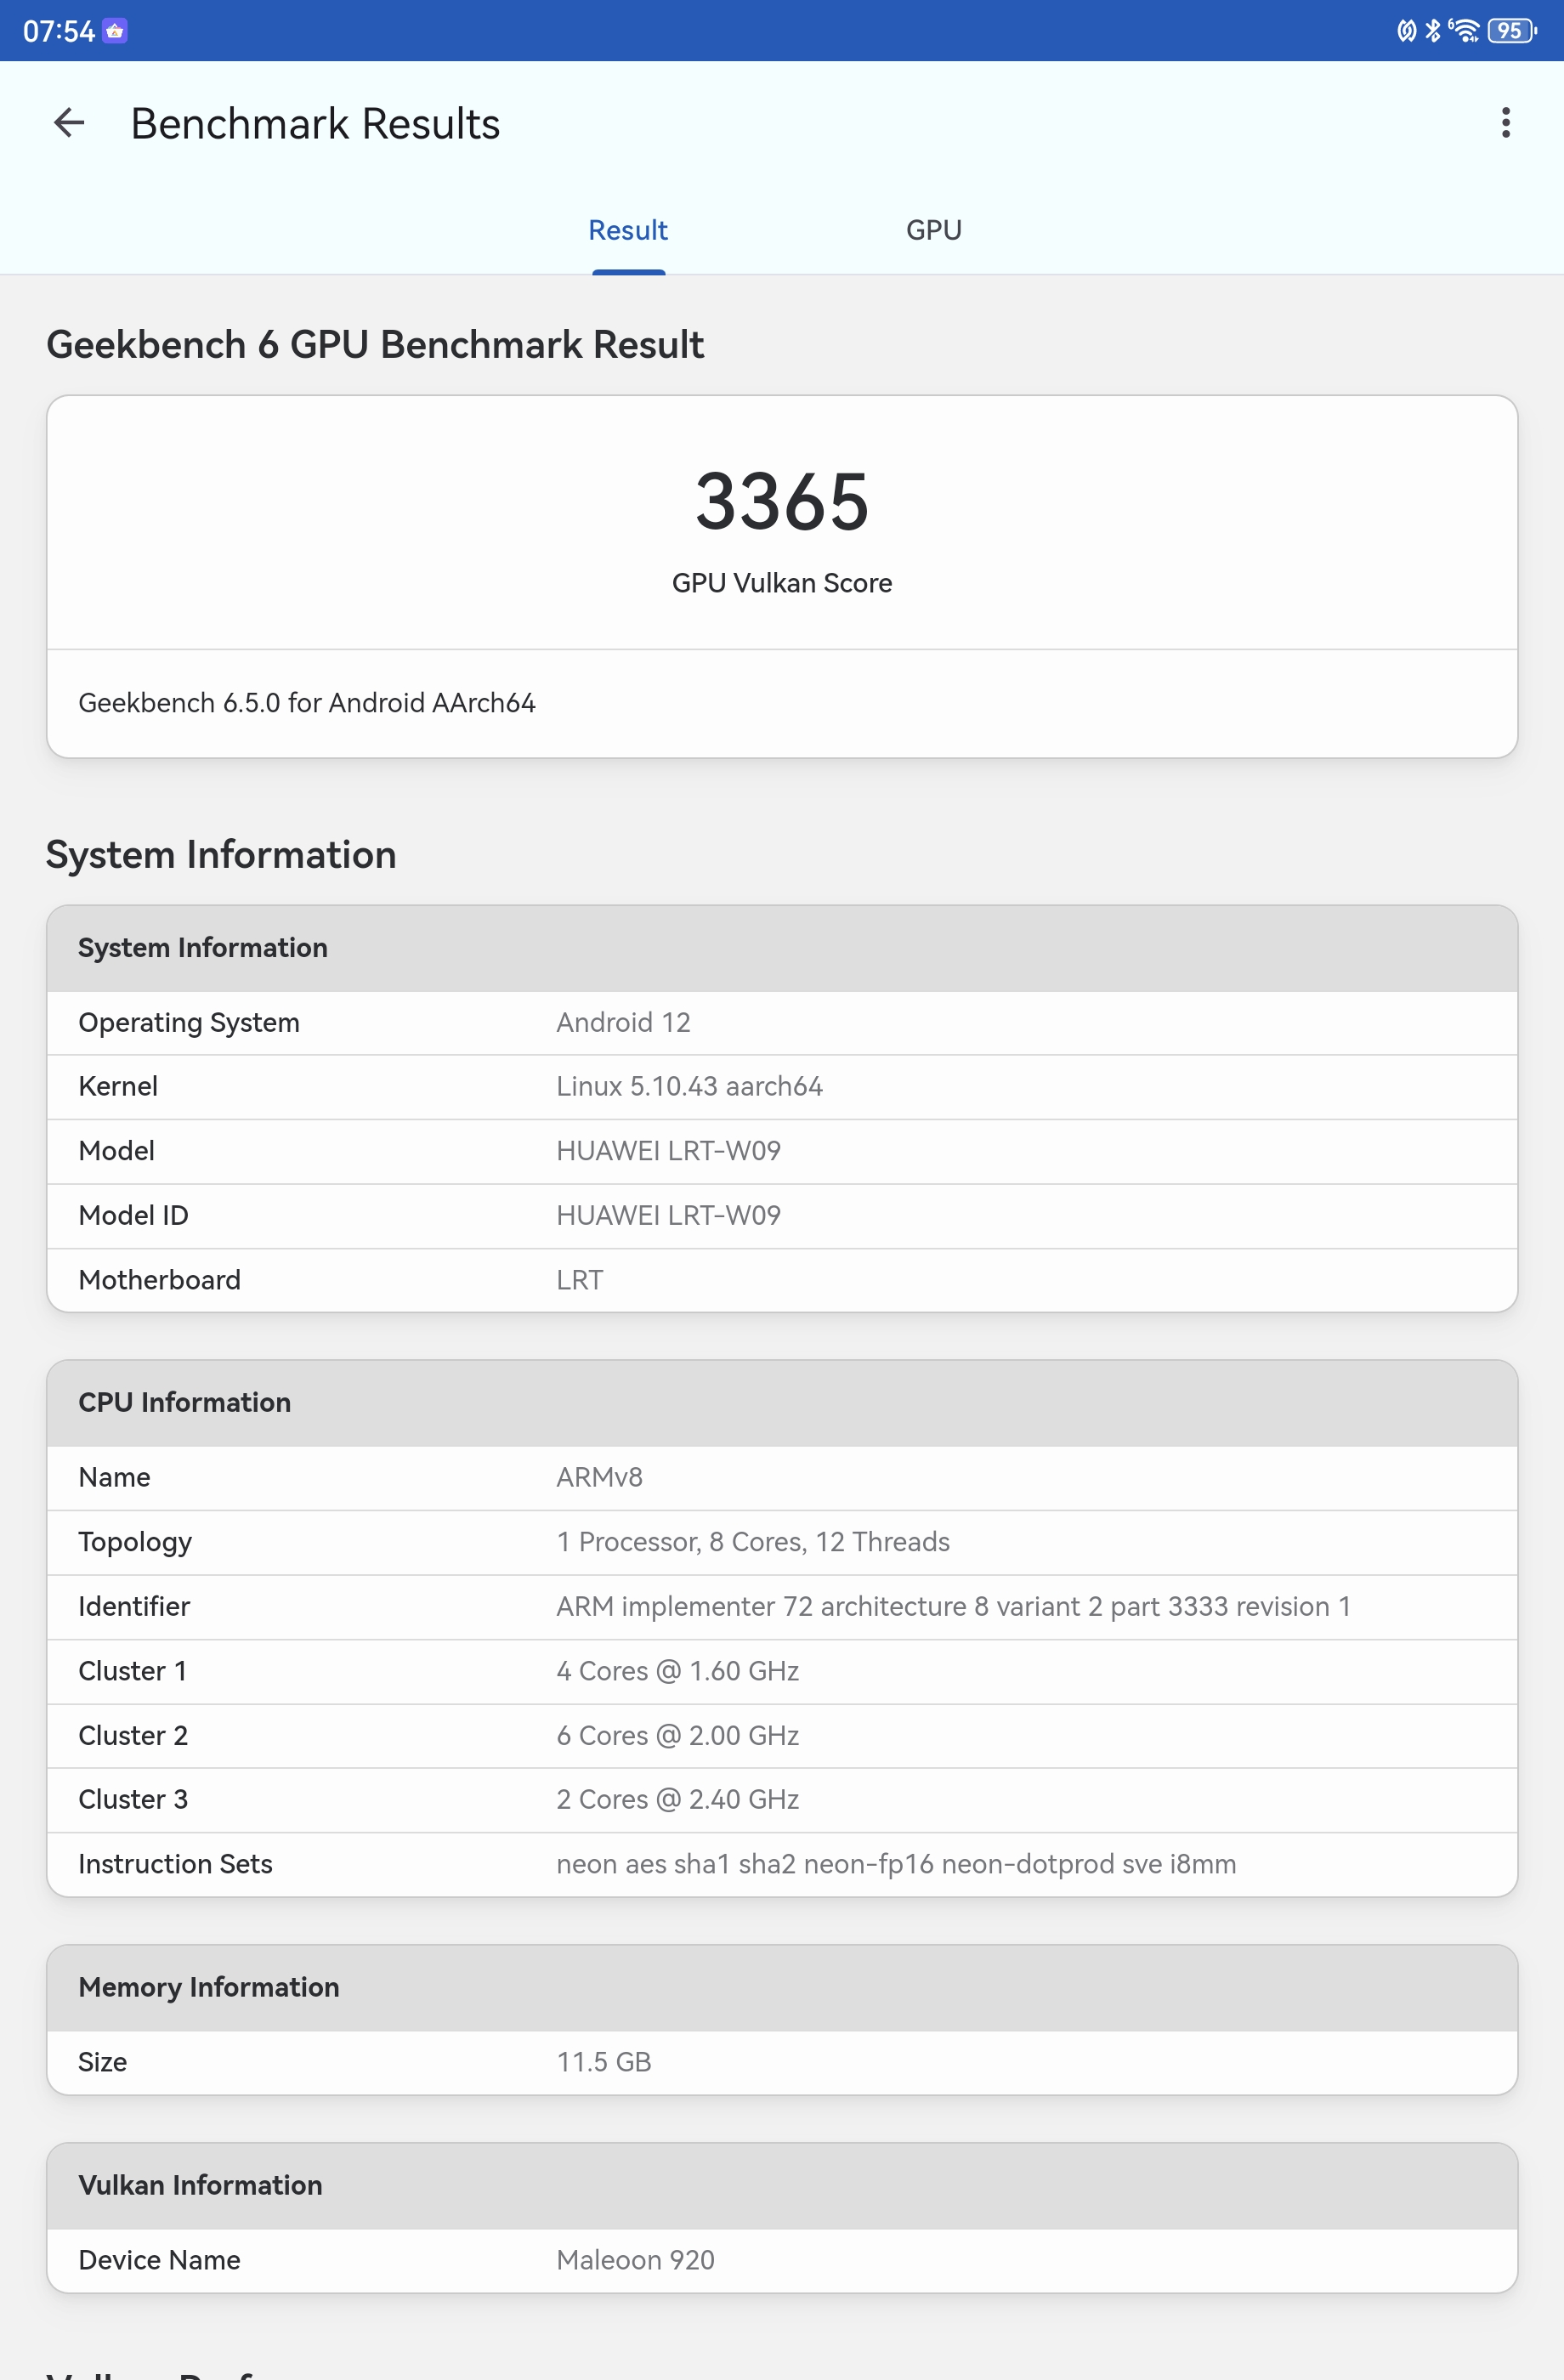Tap the Memory Size row
This screenshot has width=1564, height=2380.
[782, 2062]
